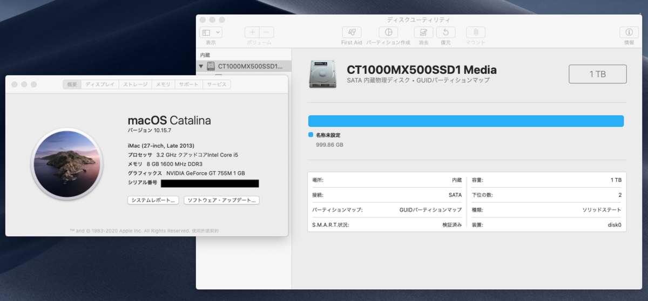Viewport: 648px width, 301px height.
Task: Run First Aid on the disk
Action: coord(352,32)
